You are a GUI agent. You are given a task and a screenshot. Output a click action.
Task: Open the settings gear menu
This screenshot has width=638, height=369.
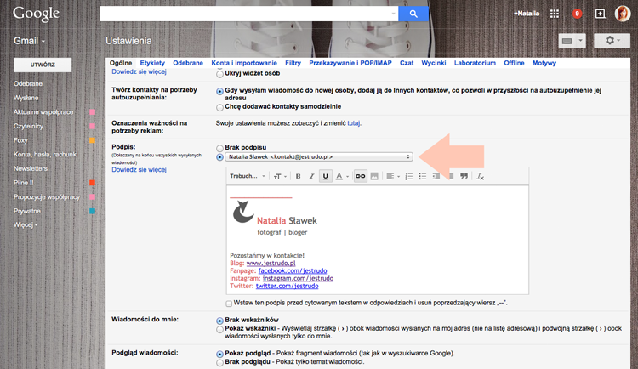612,41
